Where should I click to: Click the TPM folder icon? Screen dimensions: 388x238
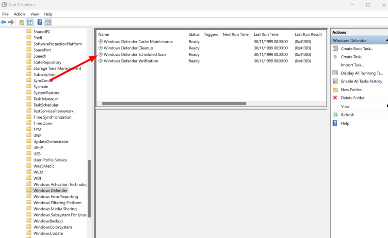point(29,129)
